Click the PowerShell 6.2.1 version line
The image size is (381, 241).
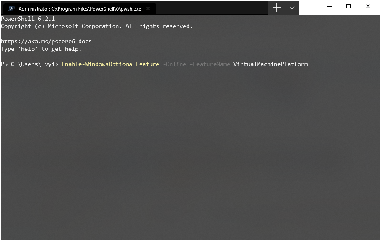coord(28,19)
